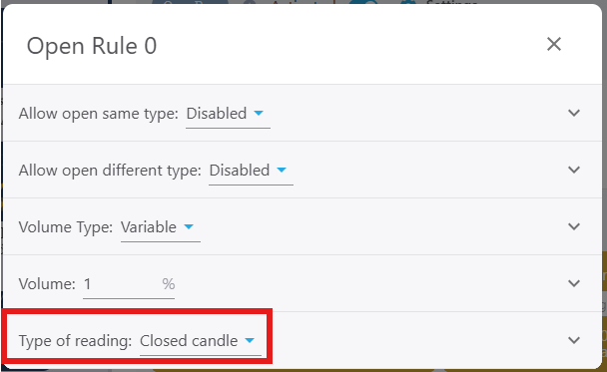Focus the Volume value input field
This screenshot has height=372, width=607.
pos(120,284)
